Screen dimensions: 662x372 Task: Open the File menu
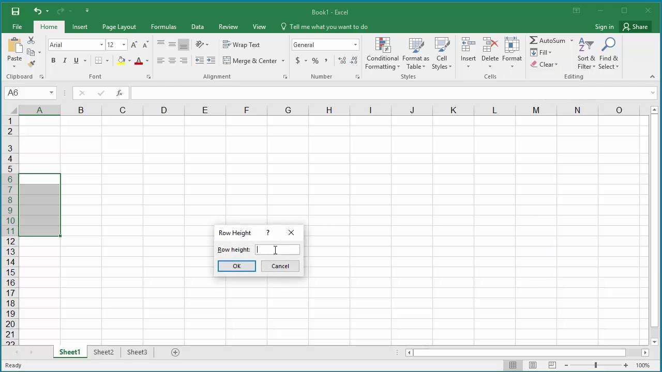tap(17, 27)
